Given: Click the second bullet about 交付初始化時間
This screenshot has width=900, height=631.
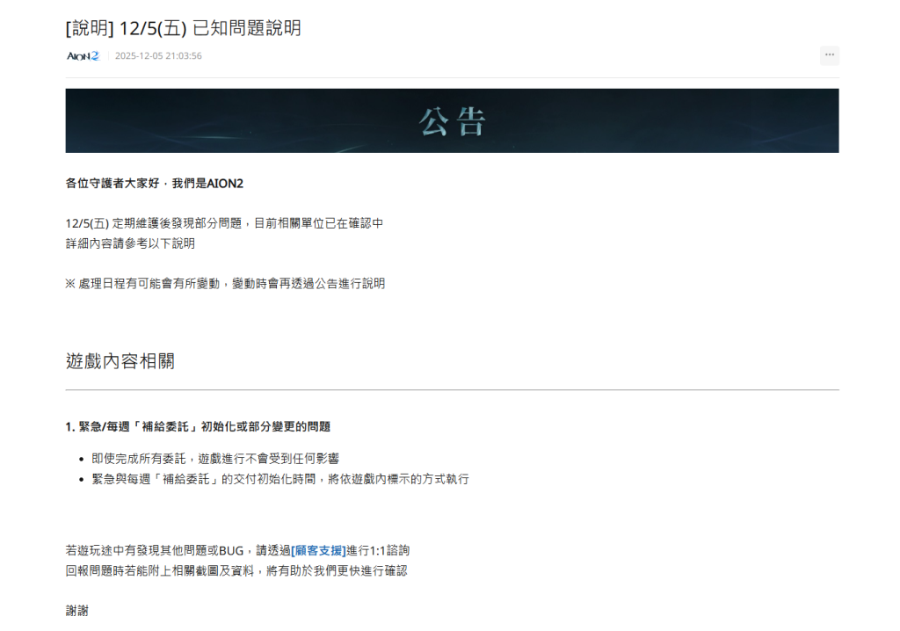Looking at the screenshot, I should coord(279,479).
